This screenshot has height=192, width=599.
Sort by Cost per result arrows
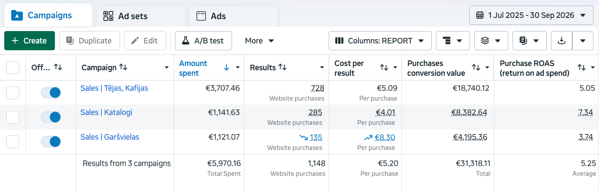[384, 68]
